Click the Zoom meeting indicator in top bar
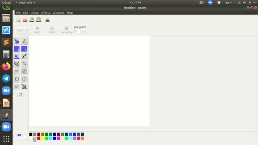 coord(210,2)
